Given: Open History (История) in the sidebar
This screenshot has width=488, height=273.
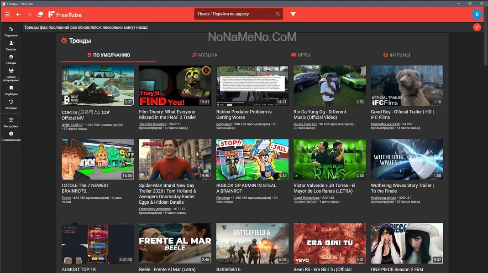Looking at the screenshot, I should tap(11, 104).
